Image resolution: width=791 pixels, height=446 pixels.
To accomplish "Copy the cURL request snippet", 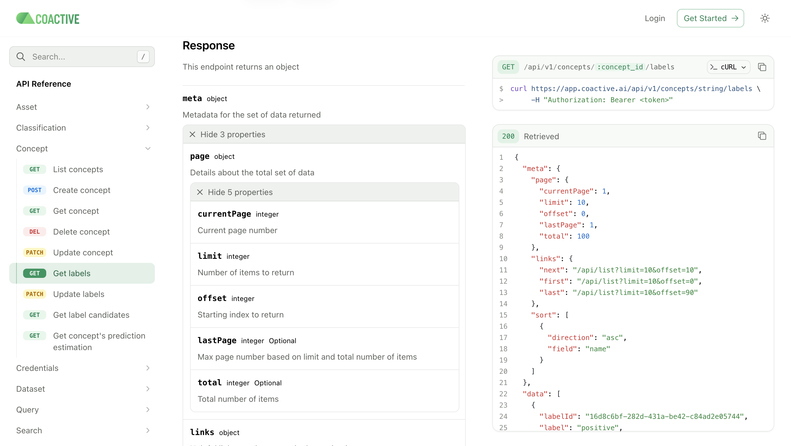I will coord(762,67).
